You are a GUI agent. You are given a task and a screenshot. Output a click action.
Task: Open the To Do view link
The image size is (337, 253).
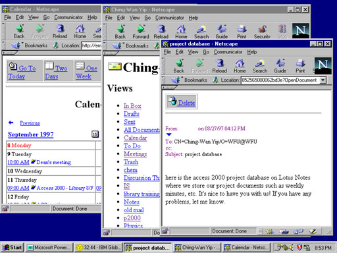(x=132, y=146)
